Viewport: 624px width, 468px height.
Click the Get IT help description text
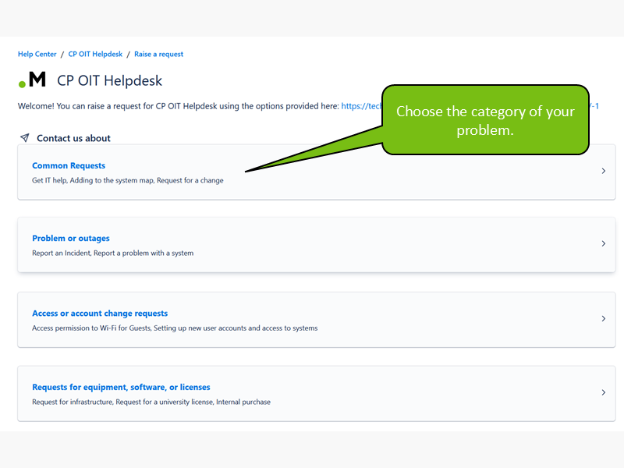(x=128, y=180)
